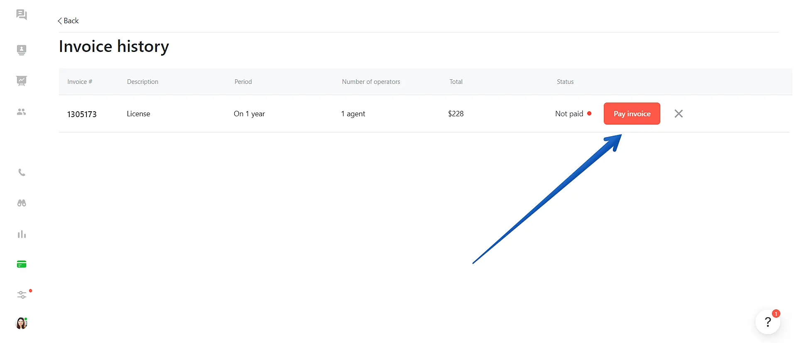Click the Invoice # column header
794x343 pixels.
[80, 82]
